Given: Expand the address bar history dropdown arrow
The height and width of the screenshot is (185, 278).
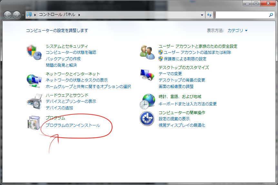Looking at the screenshot, I should [x=202, y=15].
